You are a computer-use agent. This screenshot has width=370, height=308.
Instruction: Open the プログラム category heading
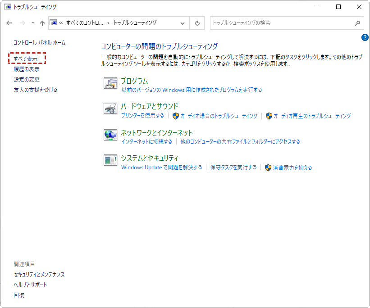[134, 81]
